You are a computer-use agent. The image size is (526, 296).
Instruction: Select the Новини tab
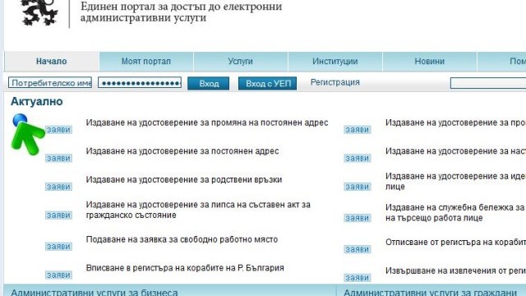pos(429,62)
